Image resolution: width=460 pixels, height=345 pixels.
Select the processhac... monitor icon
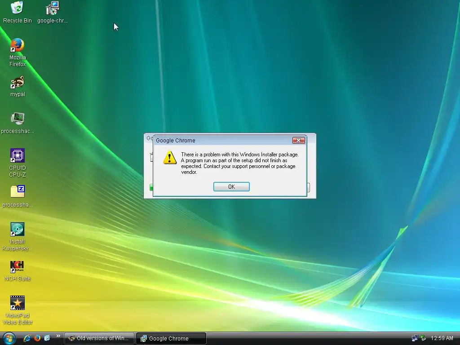point(18,123)
